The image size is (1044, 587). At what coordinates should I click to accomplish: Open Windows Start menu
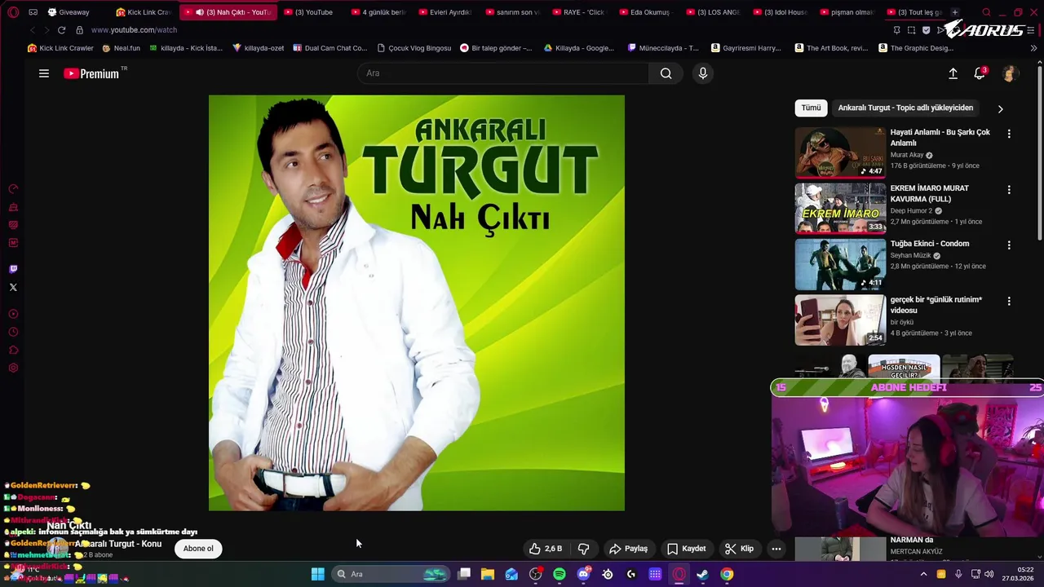pos(317,574)
